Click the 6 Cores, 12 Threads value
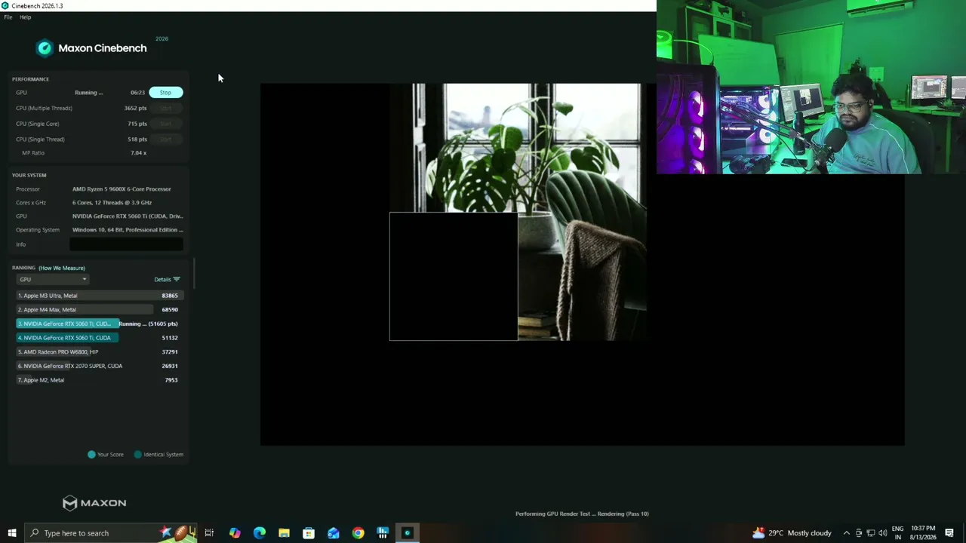 click(112, 203)
